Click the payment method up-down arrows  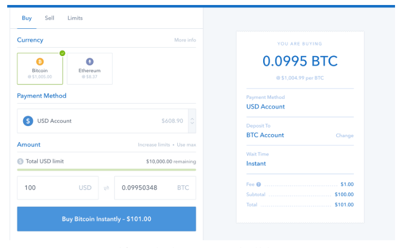coord(192,121)
